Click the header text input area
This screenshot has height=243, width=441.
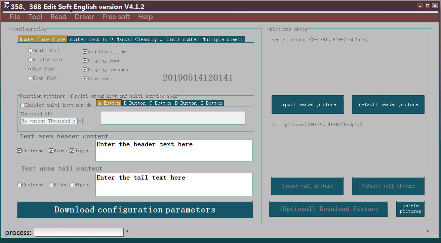click(174, 150)
